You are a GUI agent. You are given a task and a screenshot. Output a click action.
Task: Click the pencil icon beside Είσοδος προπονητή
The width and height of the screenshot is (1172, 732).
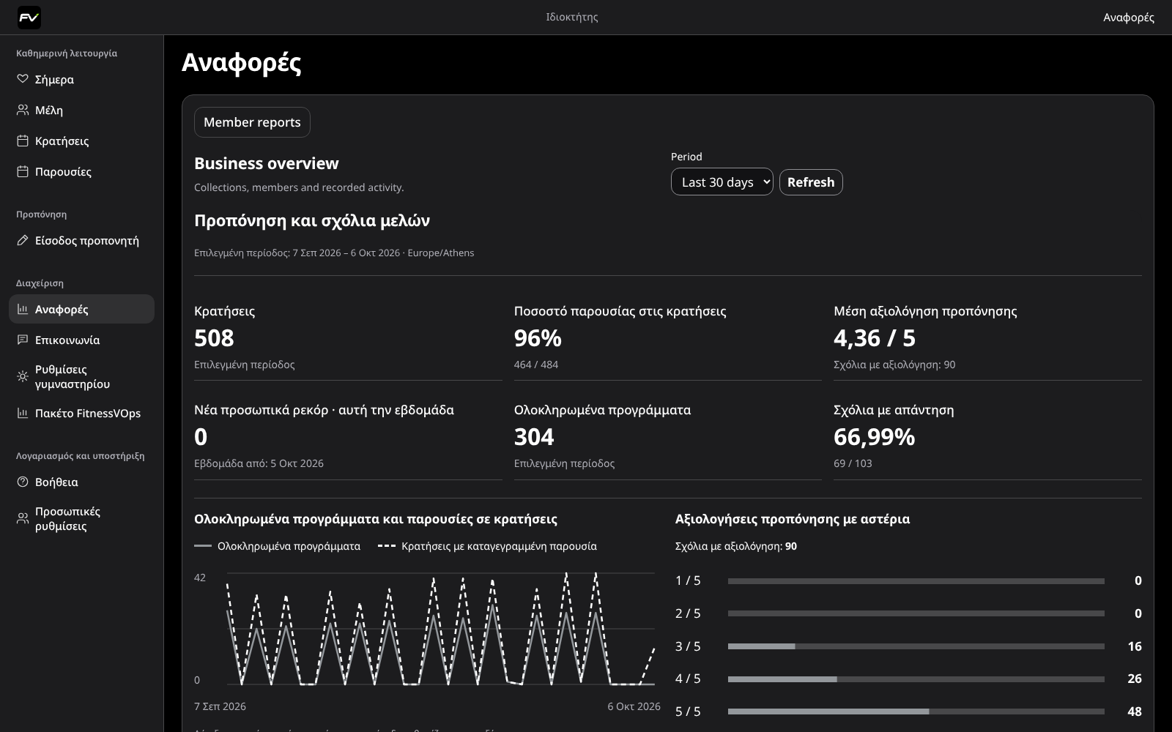click(23, 240)
